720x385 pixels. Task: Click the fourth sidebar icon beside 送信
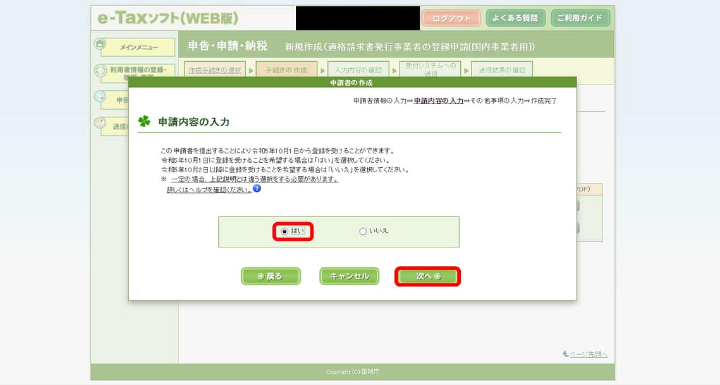[100, 124]
